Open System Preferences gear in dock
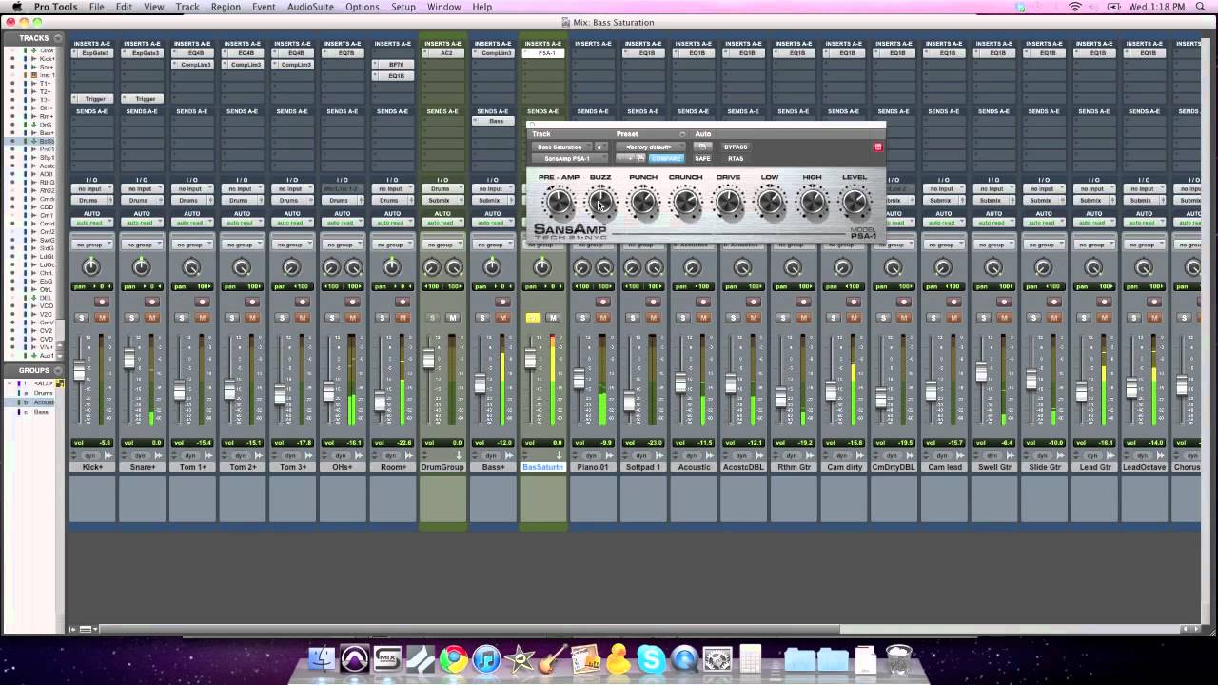Viewport: 1218px width, 685px height. pyautogui.click(x=717, y=658)
